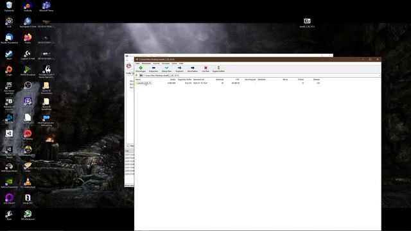Click the GOG GALAXY desktop icon
411x231 pixels.
tap(9, 198)
